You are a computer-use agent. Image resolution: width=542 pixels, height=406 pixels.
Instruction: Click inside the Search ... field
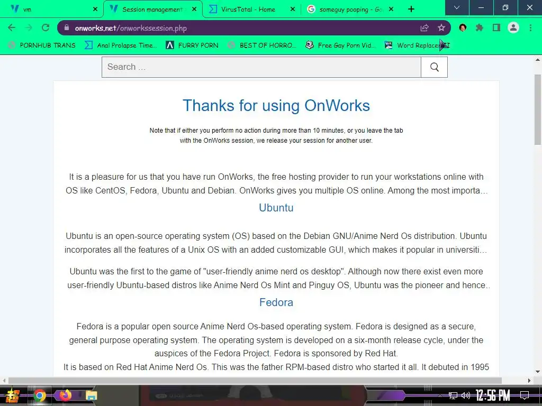click(x=261, y=67)
